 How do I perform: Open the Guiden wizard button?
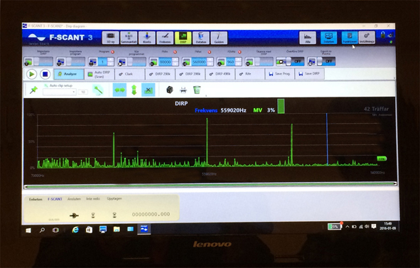219,38
